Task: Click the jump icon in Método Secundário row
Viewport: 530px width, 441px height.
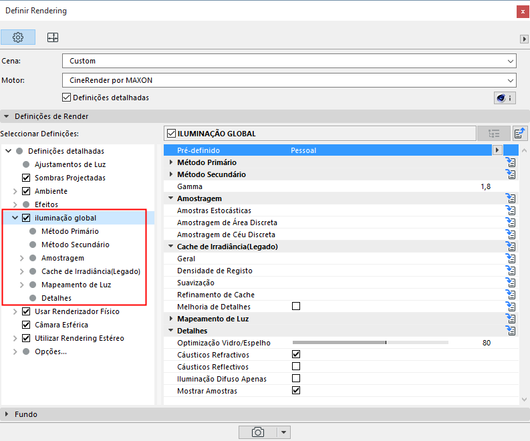Action: [x=511, y=174]
